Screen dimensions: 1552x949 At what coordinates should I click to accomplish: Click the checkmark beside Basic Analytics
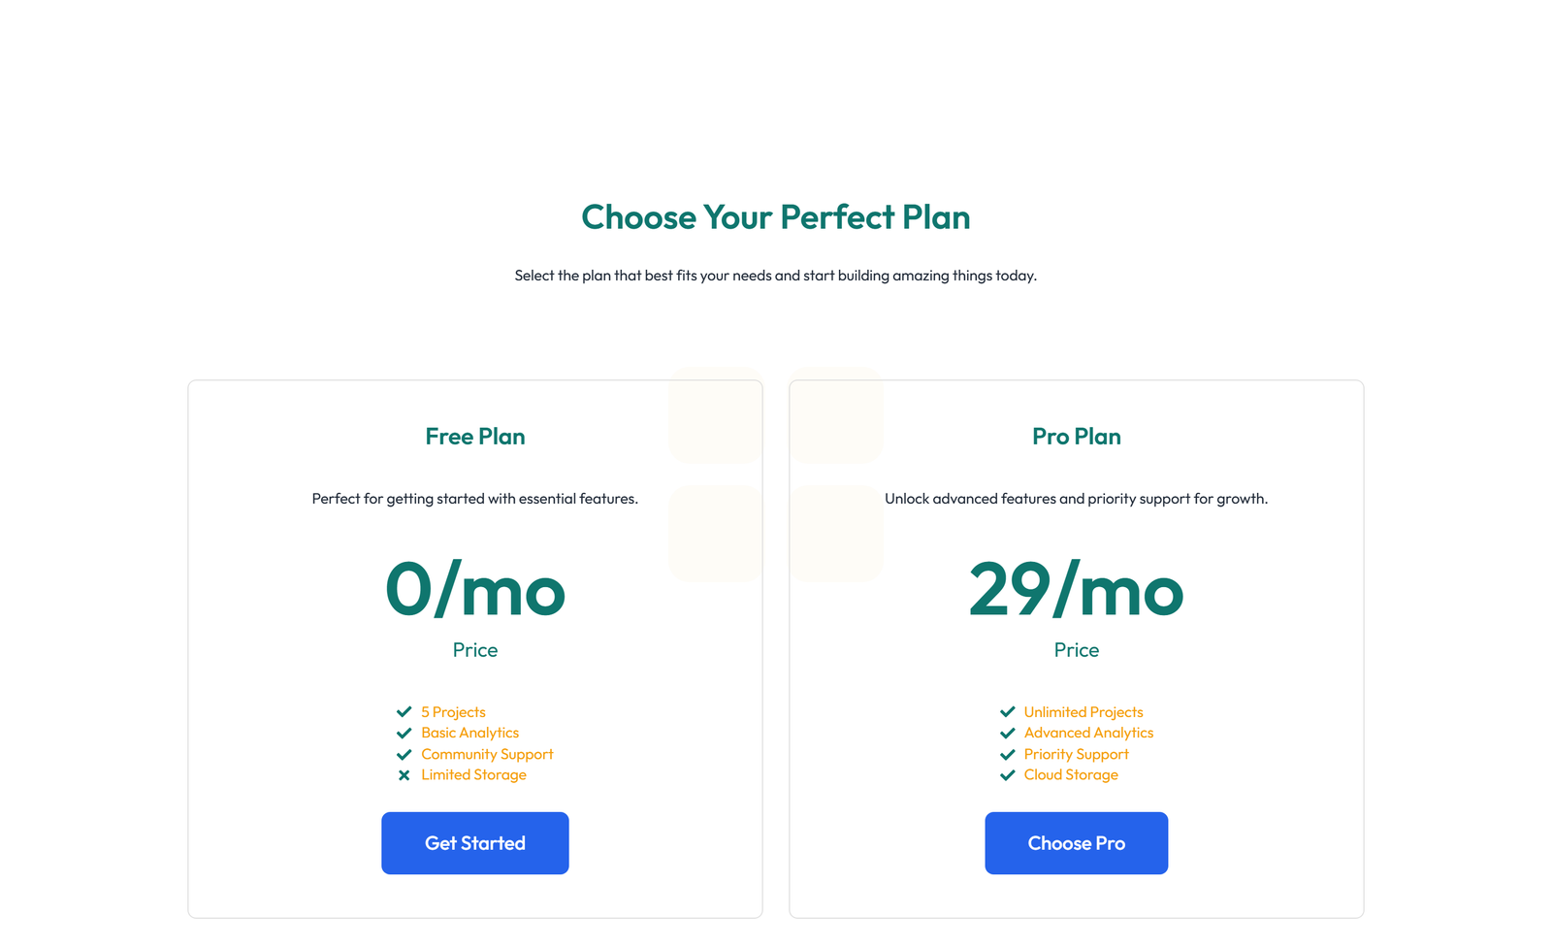click(x=404, y=734)
